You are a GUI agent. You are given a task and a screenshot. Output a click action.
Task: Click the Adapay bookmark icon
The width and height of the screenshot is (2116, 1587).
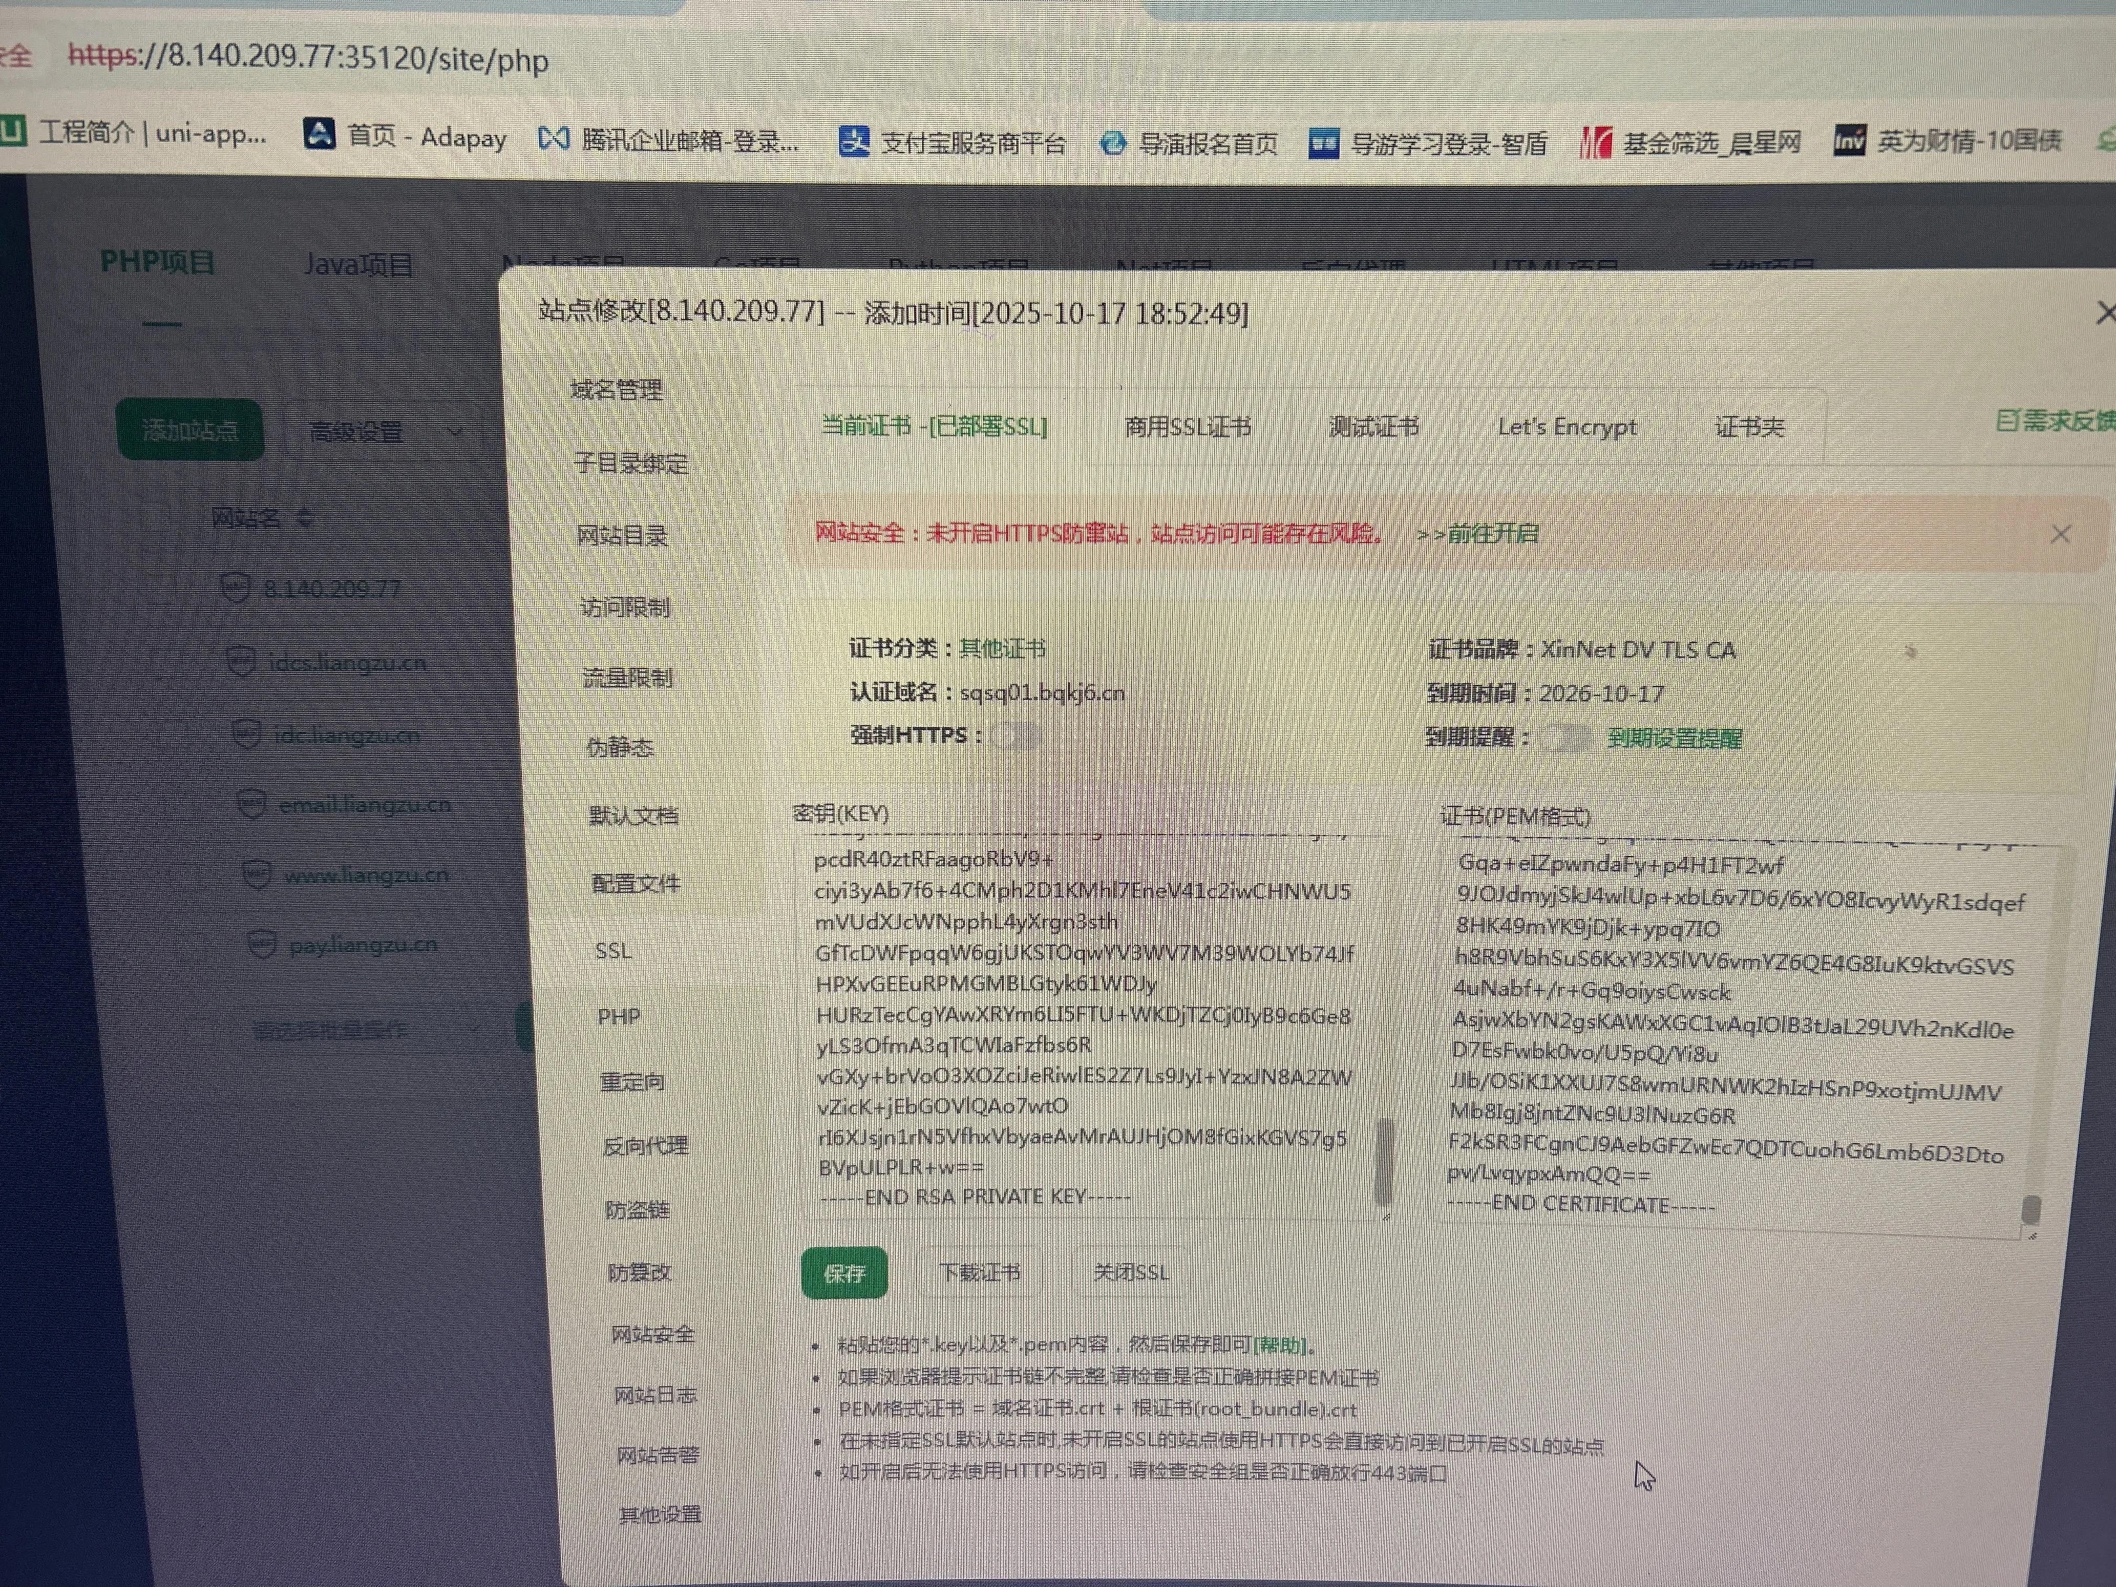tap(319, 133)
